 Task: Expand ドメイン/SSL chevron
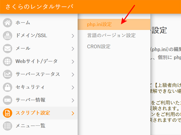click(x=73, y=36)
